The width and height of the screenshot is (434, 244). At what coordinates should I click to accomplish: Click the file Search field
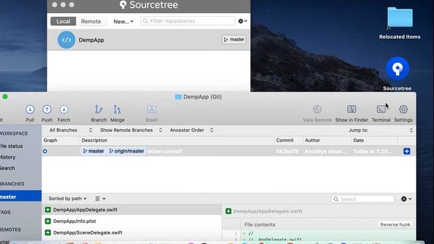[x=363, y=199]
